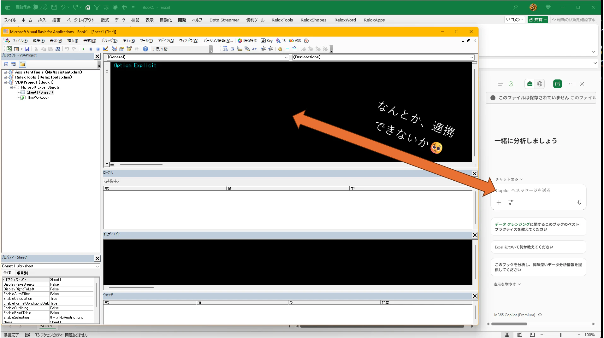Expand 表示を増やす suggestions in Copilot
The image size is (604, 338).
point(507,284)
